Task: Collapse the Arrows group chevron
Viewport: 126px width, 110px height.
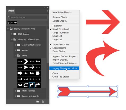Action: tap(15, 56)
